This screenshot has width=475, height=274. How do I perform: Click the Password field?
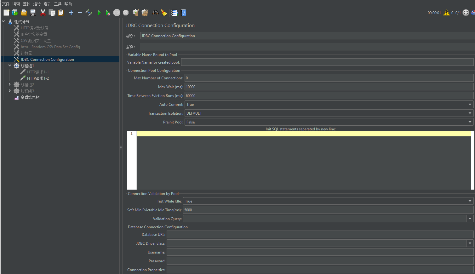click(x=320, y=261)
